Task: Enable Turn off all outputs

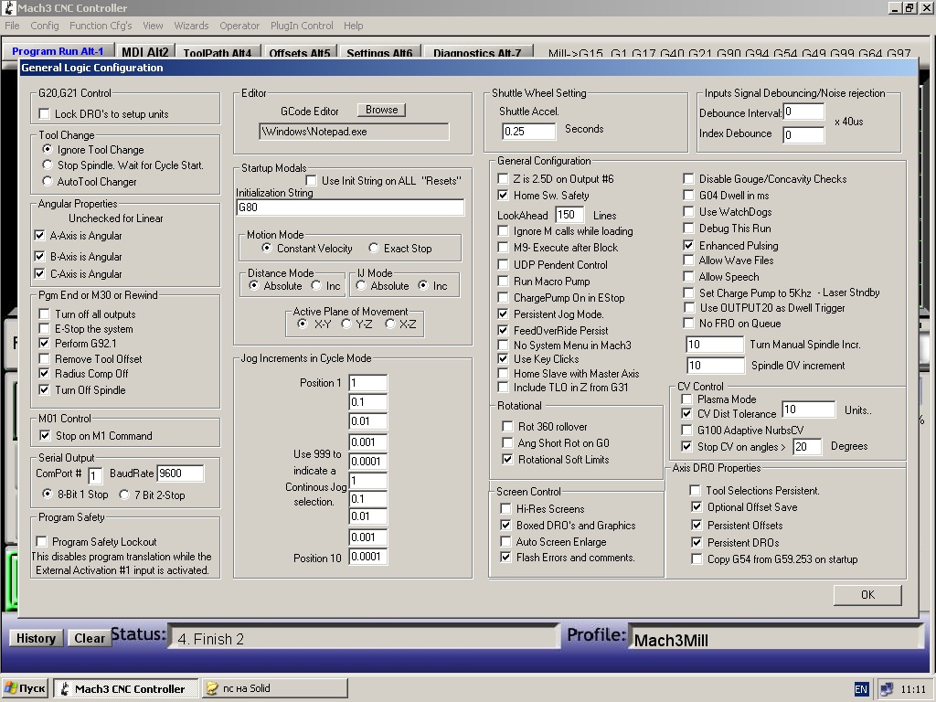Action: click(x=44, y=314)
